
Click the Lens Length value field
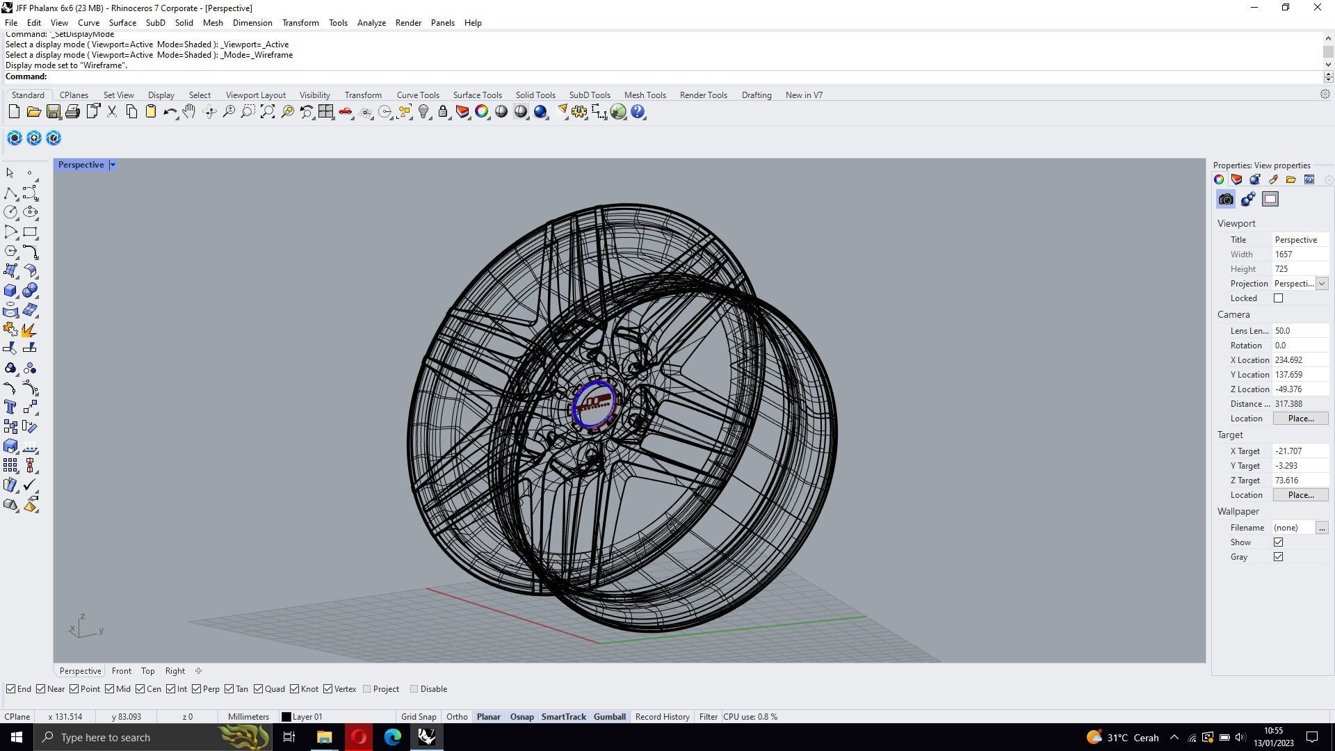point(1300,331)
